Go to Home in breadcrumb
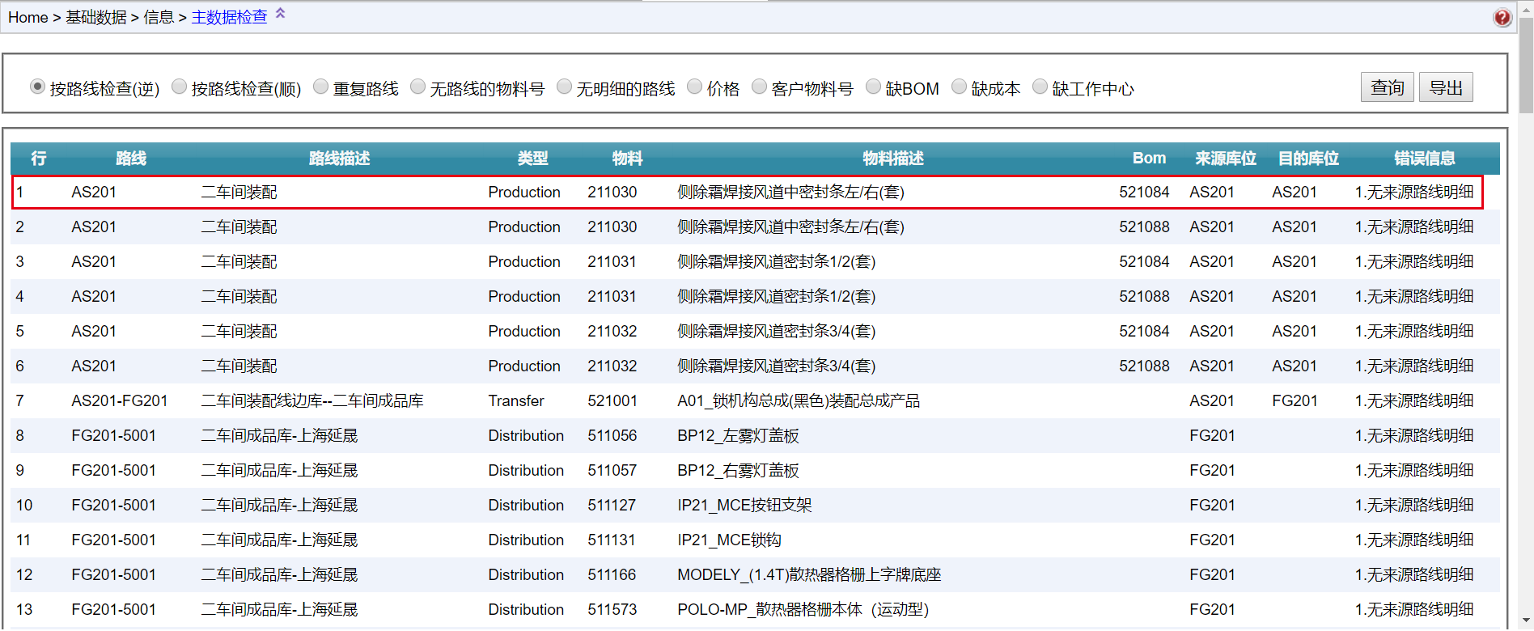Image resolution: width=1534 pixels, height=631 pixels. click(x=28, y=17)
